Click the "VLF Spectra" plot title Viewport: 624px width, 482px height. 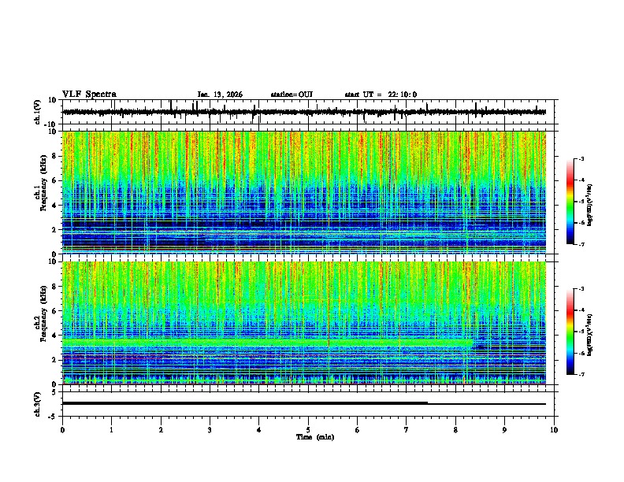coord(89,95)
